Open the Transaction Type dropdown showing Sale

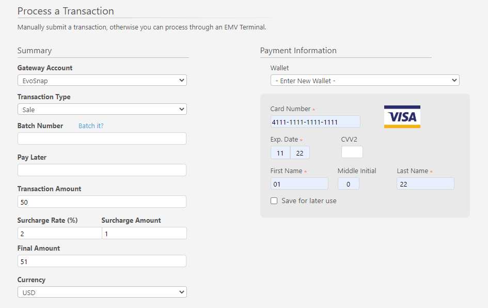102,110
